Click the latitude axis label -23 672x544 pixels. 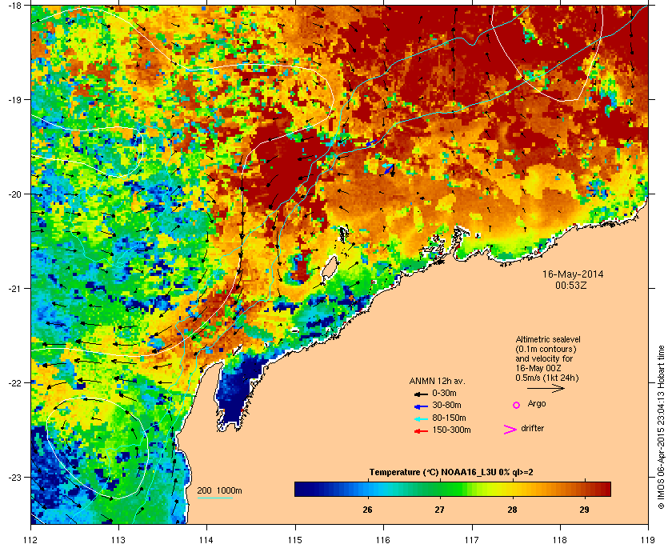(x=14, y=477)
